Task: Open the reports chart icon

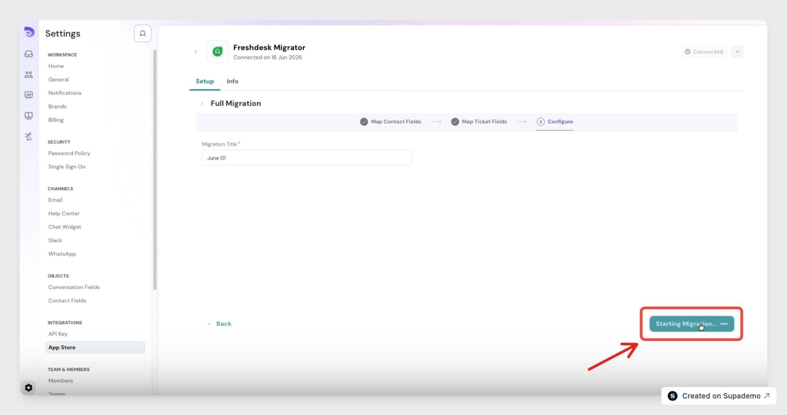Action: click(29, 95)
